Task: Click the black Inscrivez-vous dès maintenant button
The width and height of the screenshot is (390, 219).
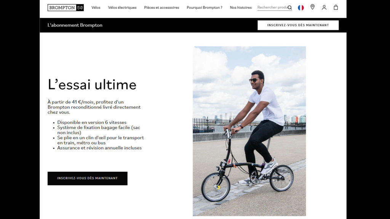Action: (x=87, y=178)
